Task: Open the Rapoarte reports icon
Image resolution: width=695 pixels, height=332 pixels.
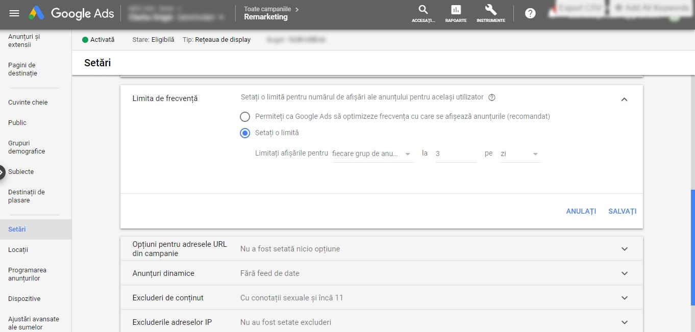Action: pos(456,10)
